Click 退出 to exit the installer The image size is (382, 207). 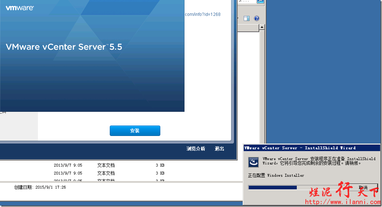[220, 149]
